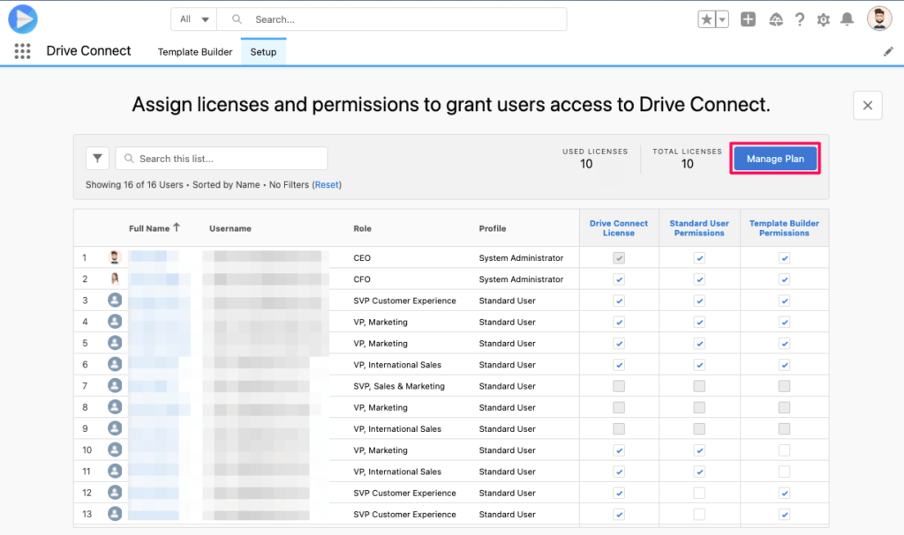Open the App Launcher dots grid
904x535 pixels.
click(x=22, y=51)
